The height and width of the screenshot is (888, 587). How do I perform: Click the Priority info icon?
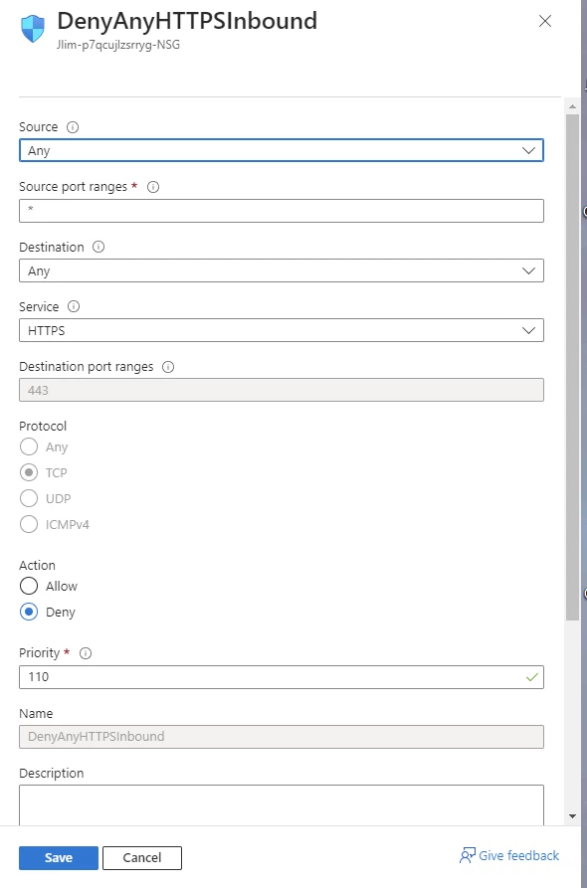point(86,653)
